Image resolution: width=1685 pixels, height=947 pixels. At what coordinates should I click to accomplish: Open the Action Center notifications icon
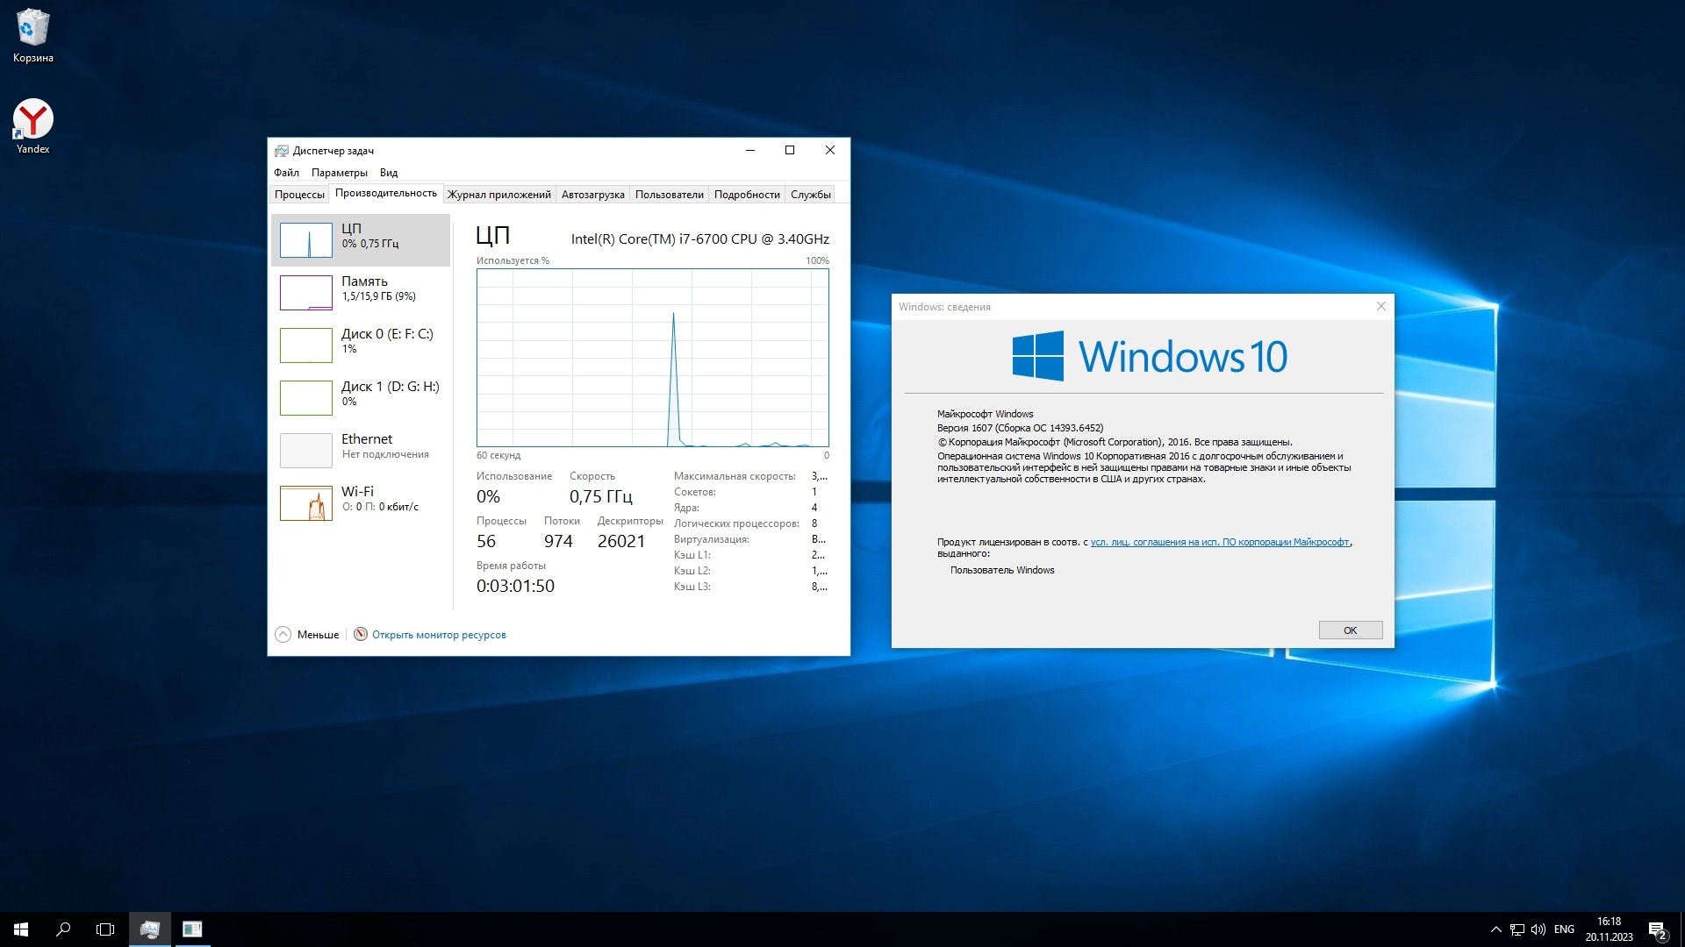tap(1657, 929)
